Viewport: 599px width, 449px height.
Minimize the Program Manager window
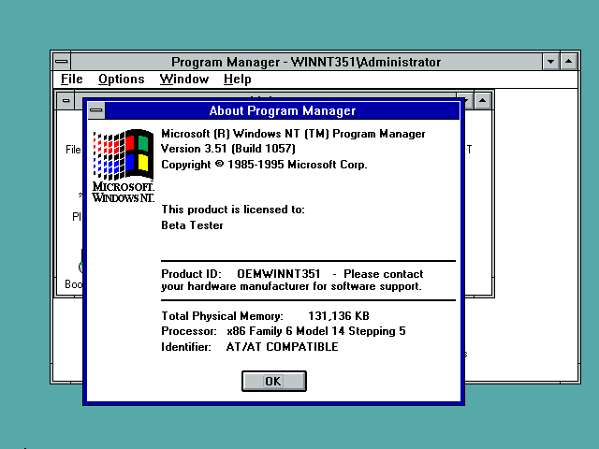tap(550, 62)
